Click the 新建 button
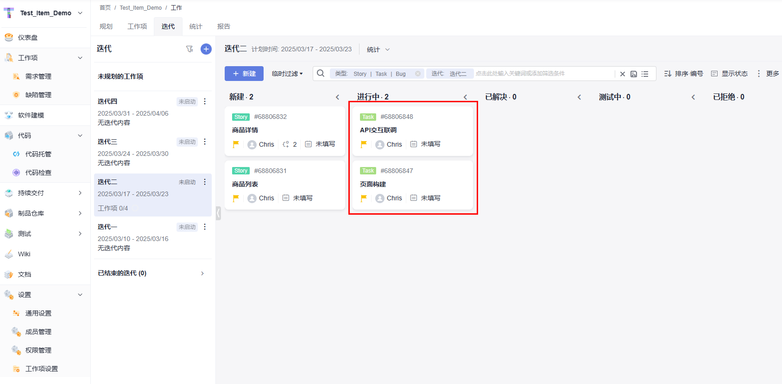This screenshot has height=384, width=782. [244, 74]
